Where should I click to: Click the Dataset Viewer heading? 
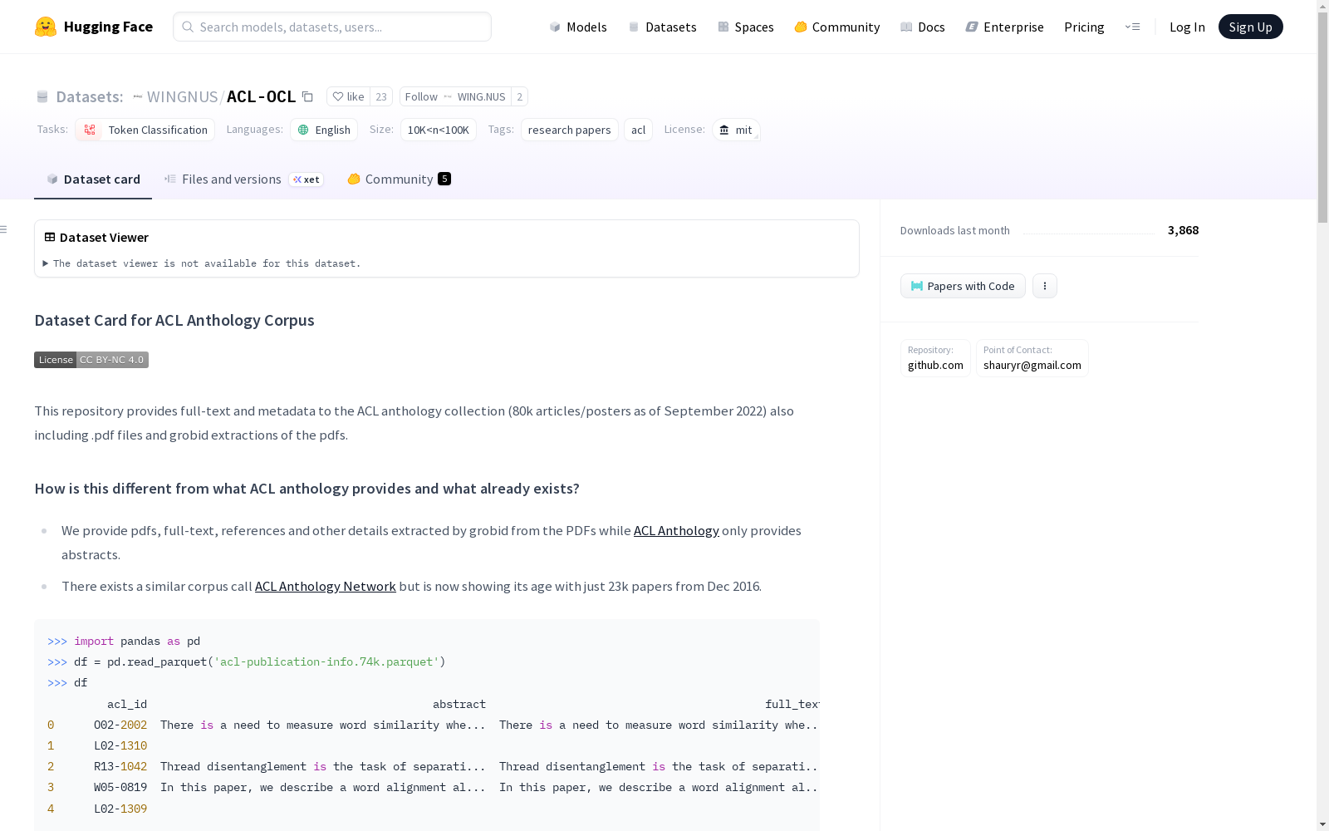pos(104,238)
